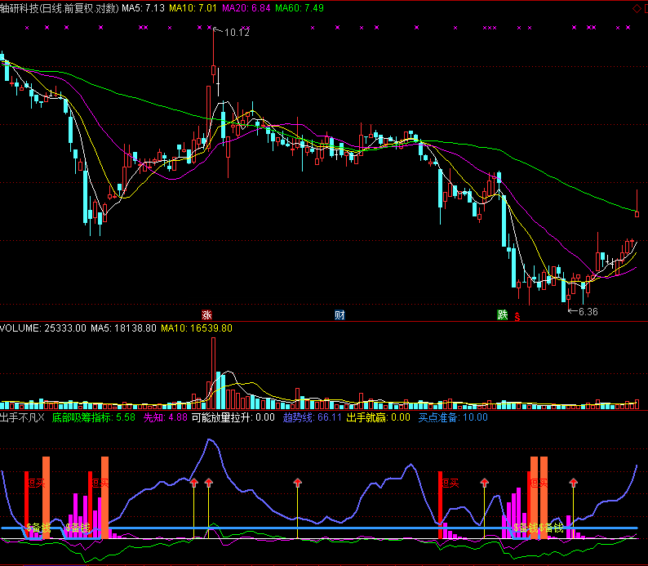This screenshot has width=648, height=566.
Task: Click the 6.36 low price label
Action: tap(588, 312)
